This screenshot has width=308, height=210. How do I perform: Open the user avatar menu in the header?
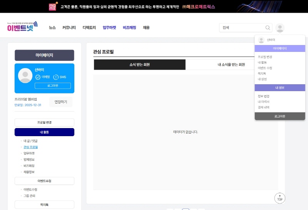[280, 28]
